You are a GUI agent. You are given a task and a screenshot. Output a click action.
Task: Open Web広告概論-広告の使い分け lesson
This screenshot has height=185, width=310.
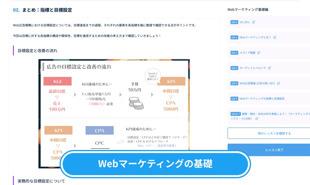pyautogui.click(x=257, y=83)
